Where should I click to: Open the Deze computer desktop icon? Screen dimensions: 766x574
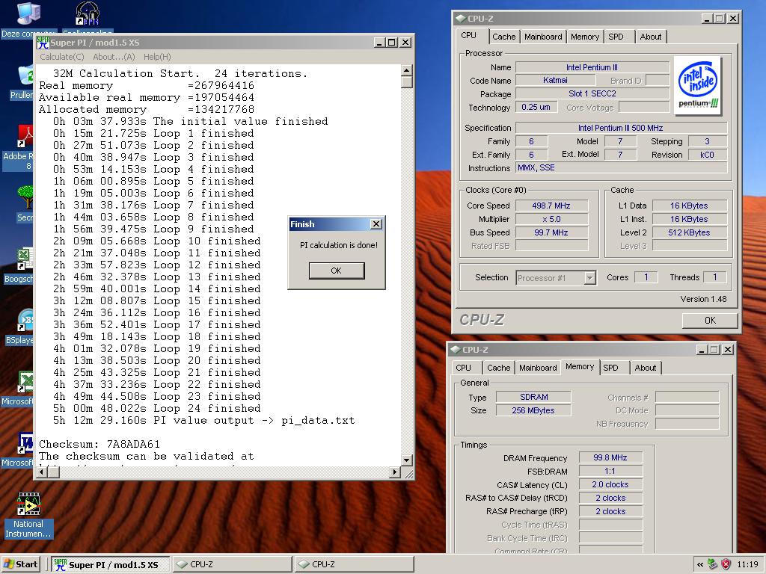[x=28, y=13]
